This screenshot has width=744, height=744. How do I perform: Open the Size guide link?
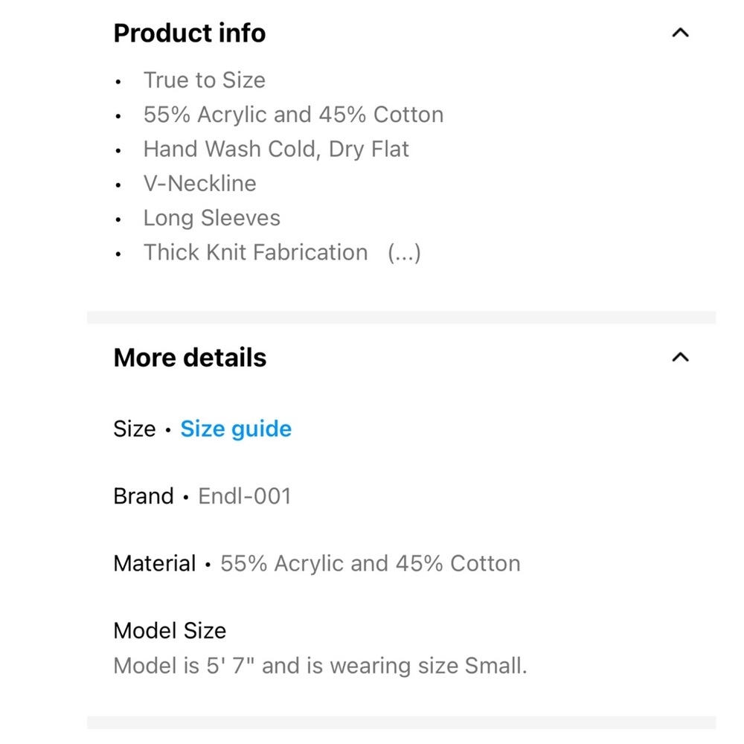236,429
